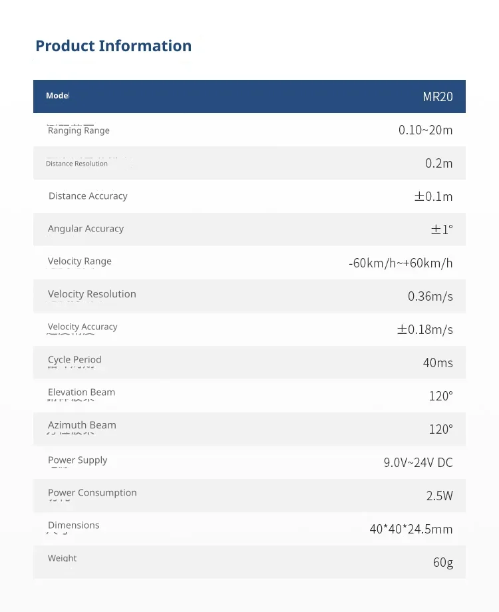Select the Cycle Period label
This screenshot has height=612, width=499.
click(x=75, y=360)
